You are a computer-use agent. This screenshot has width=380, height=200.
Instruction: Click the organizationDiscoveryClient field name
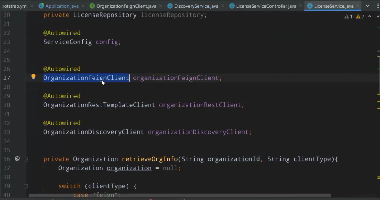tap(198, 132)
